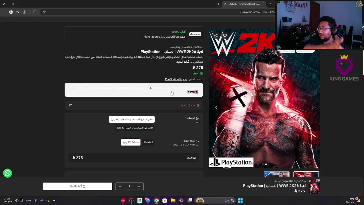Select second product thumbnail below image

click(277, 174)
